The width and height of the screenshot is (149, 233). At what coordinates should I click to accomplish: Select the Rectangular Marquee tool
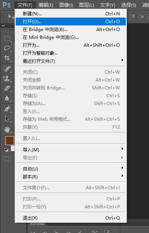7,39
